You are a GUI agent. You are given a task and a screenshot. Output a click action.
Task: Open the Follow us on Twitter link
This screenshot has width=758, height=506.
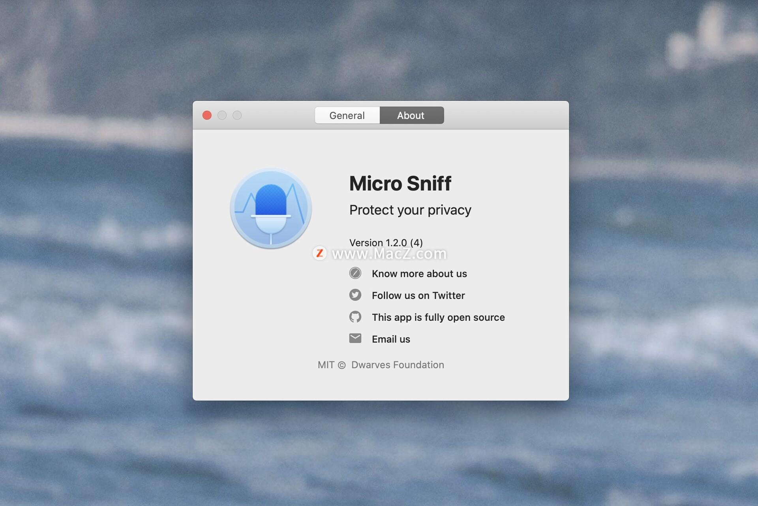coord(418,295)
